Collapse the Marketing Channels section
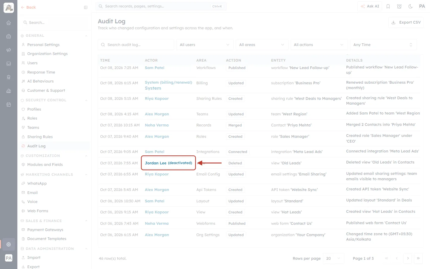Image resolution: width=430 pixels, height=269 pixels. [x=86, y=175]
